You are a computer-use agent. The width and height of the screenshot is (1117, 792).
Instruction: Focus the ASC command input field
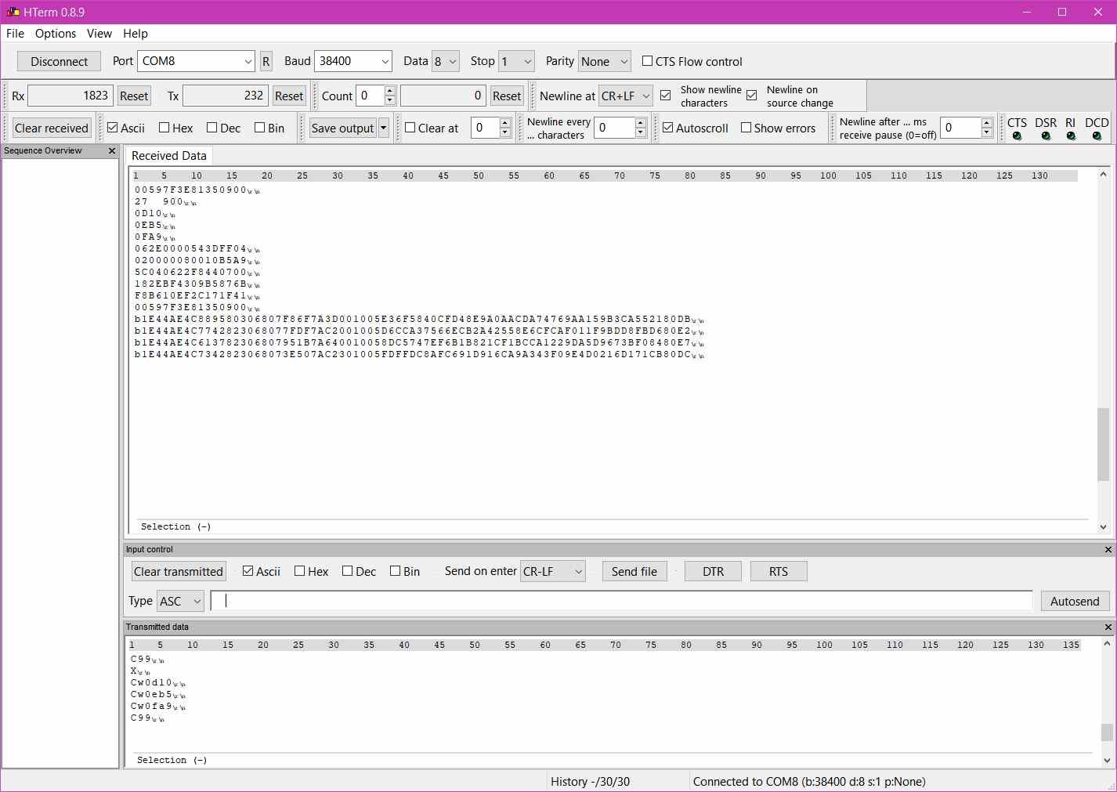coord(622,601)
